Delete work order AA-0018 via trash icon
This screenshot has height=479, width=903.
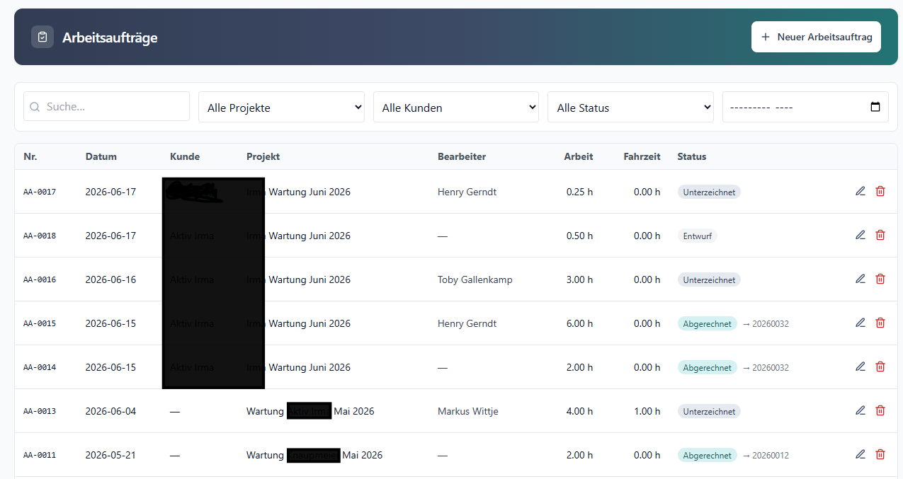[880, 235]
